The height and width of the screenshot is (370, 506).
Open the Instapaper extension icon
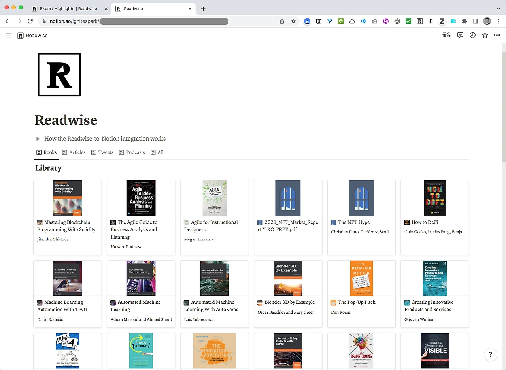[x=431, y=21]
